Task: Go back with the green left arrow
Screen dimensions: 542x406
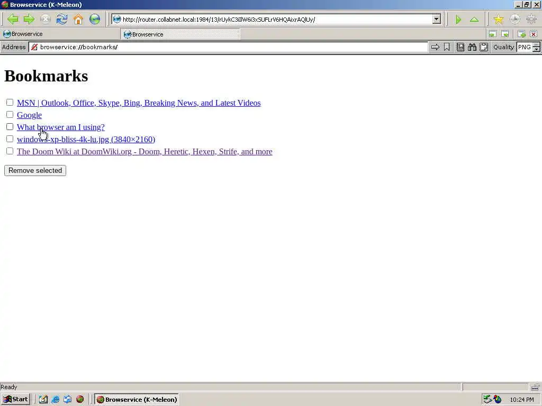Action: click(13, 19)
